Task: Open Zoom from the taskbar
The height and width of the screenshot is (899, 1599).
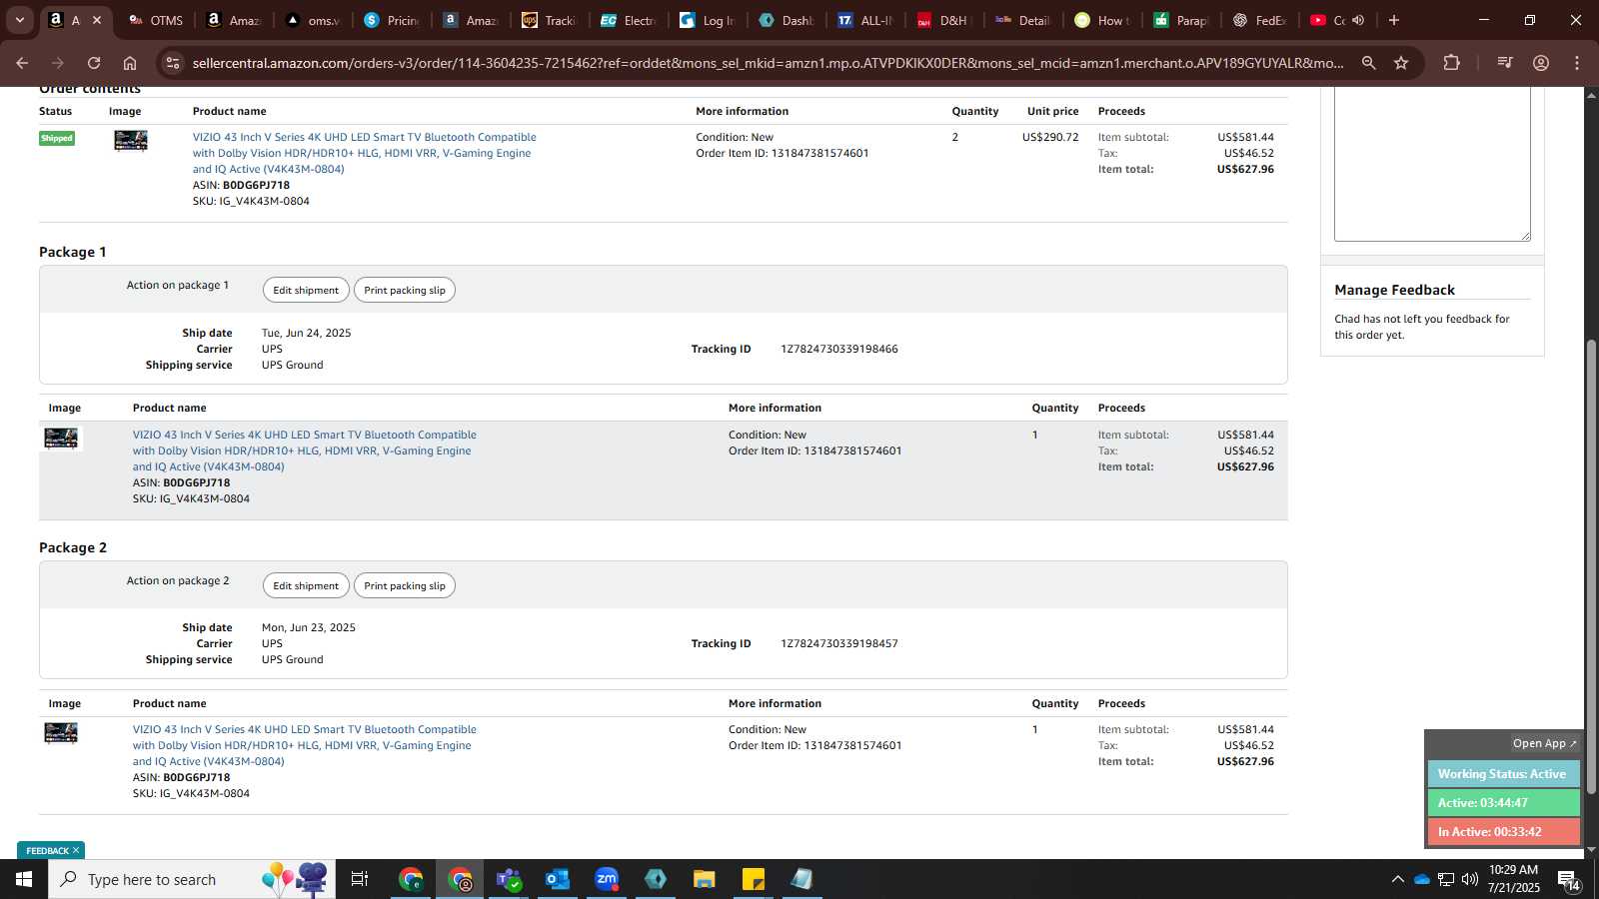Action: (x=607, y=879)
